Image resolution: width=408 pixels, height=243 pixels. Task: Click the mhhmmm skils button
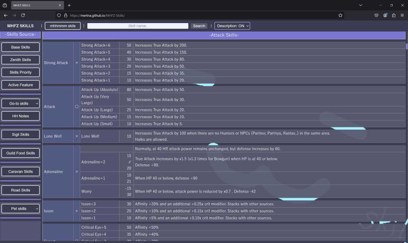point(63,26)
